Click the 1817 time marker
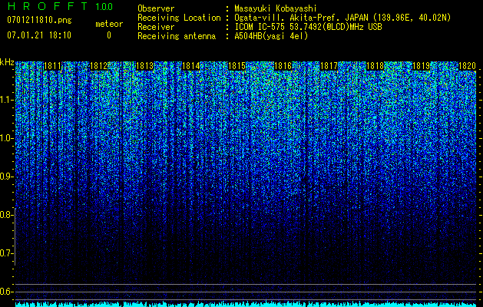 click(x=329, y=66)
